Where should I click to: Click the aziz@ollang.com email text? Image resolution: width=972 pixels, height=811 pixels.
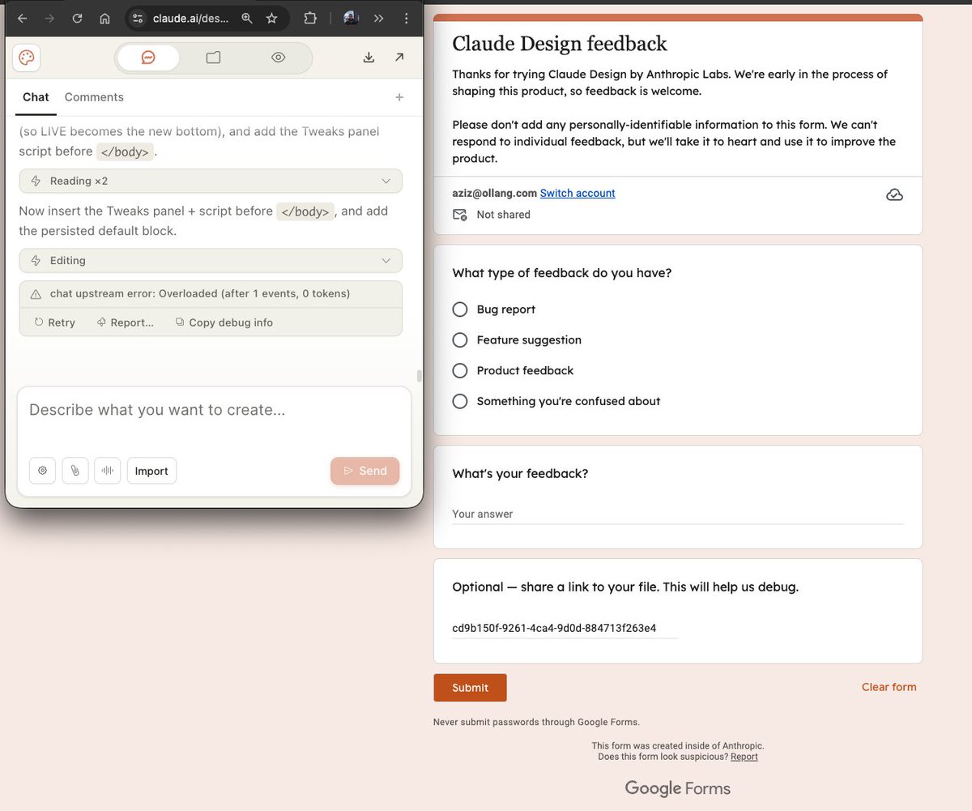[x=494, y=193]
